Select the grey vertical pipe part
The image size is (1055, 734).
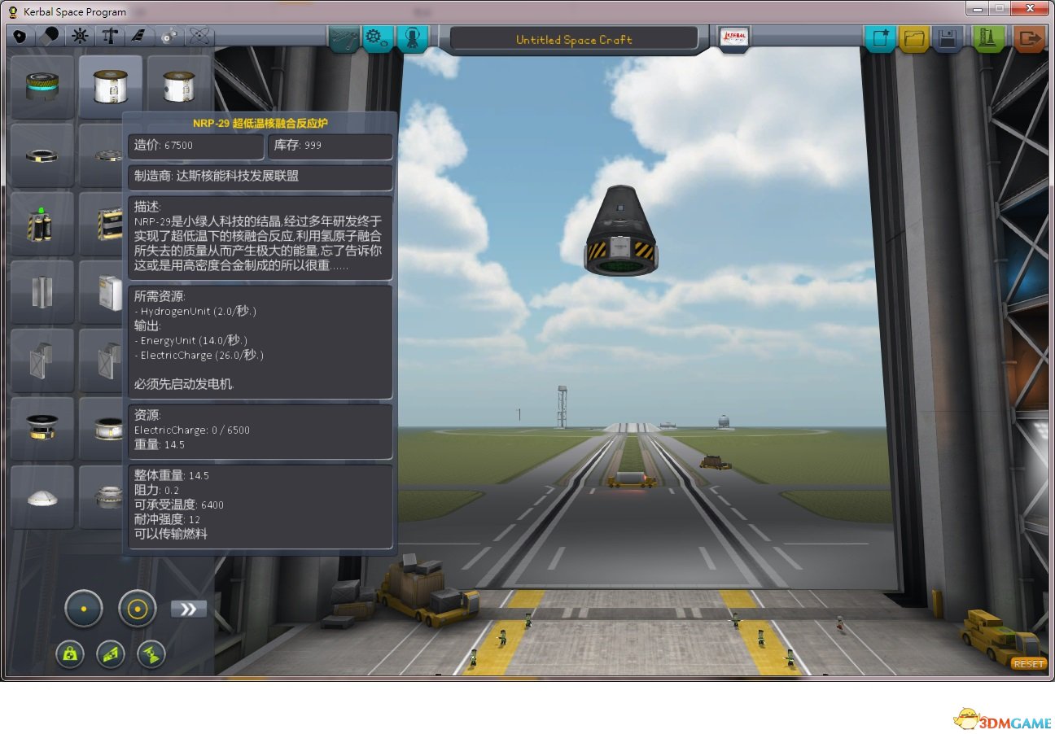pos(42,291)
